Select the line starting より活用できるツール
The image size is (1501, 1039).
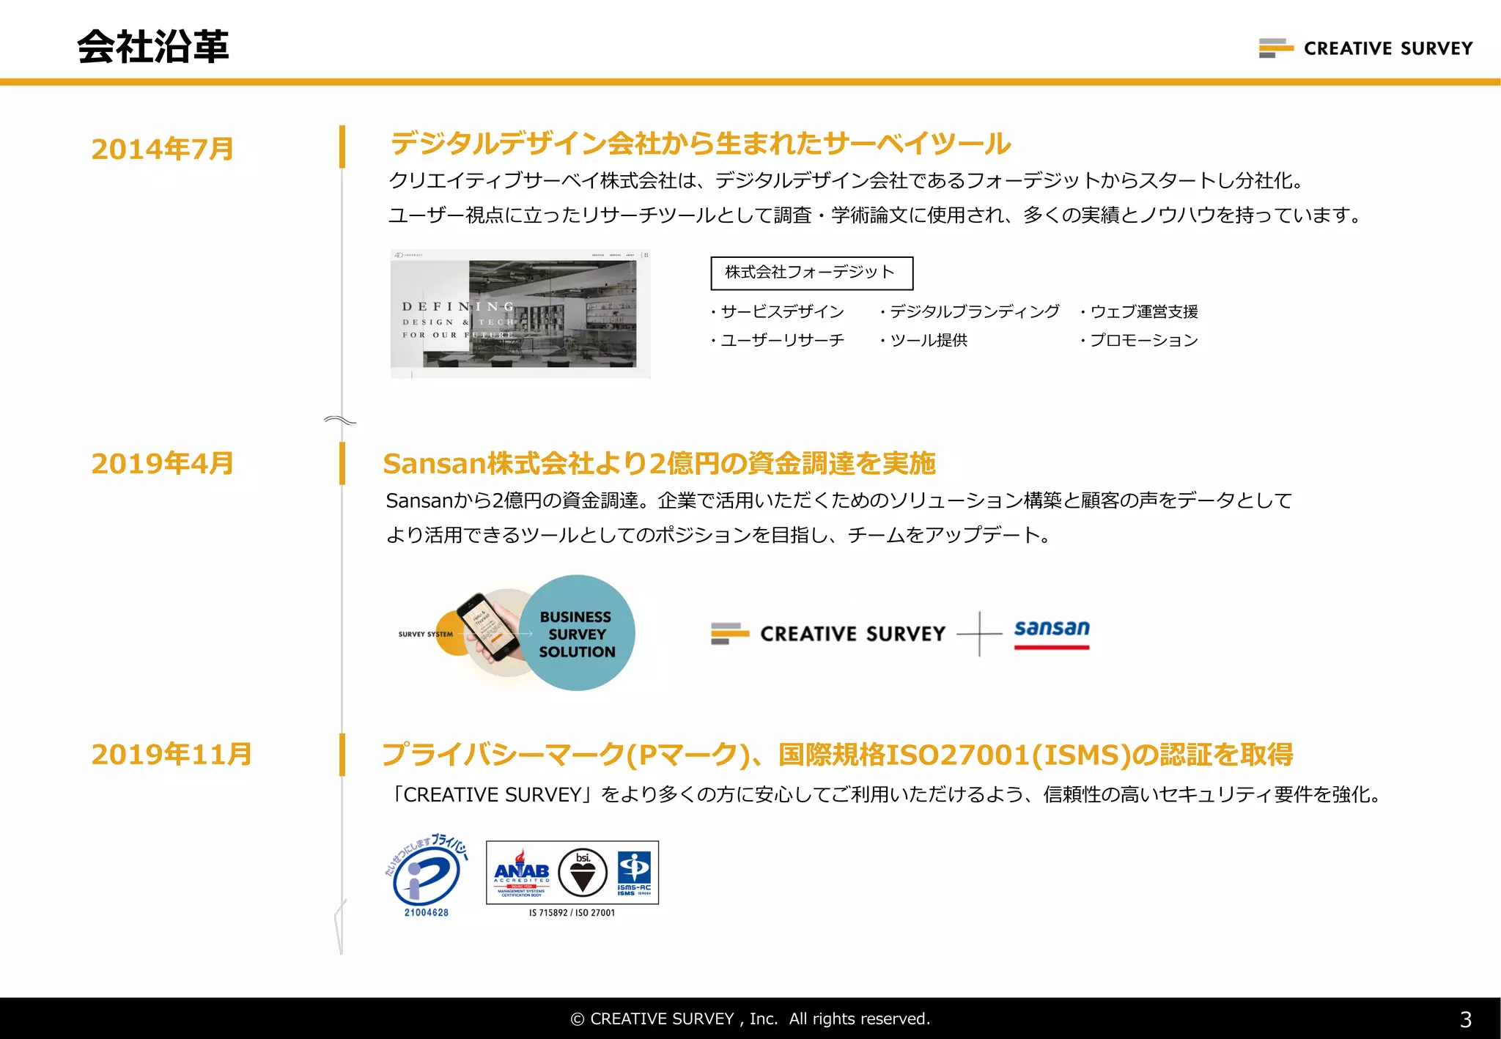(x=719, y=535)
